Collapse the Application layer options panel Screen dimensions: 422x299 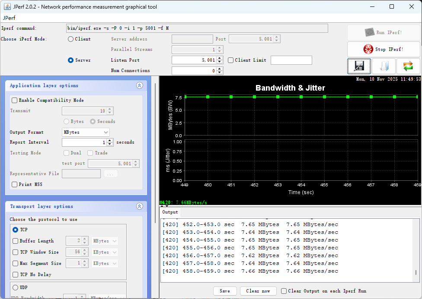pyautogui.click(x=139, y=85)
